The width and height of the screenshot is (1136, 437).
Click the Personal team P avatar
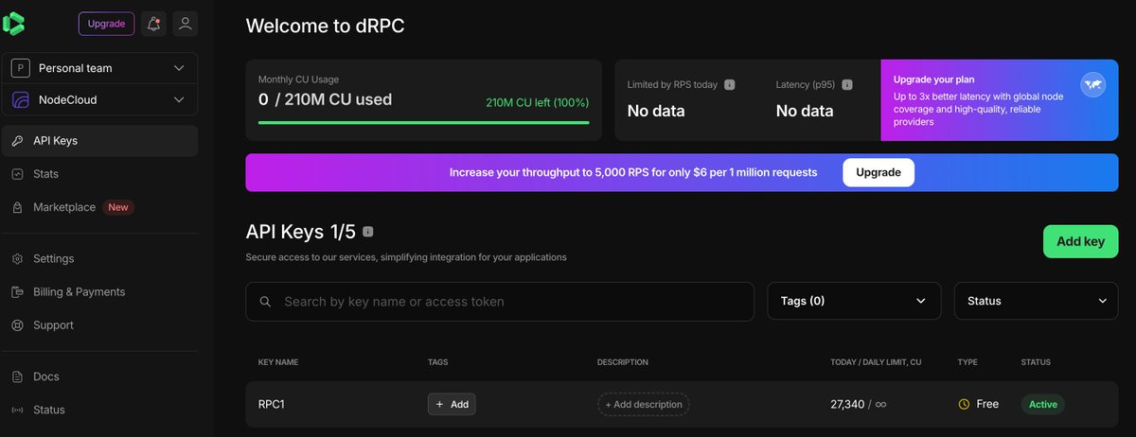pos(20,68)
